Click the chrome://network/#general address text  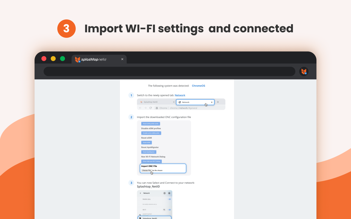(x=183, y=108)
